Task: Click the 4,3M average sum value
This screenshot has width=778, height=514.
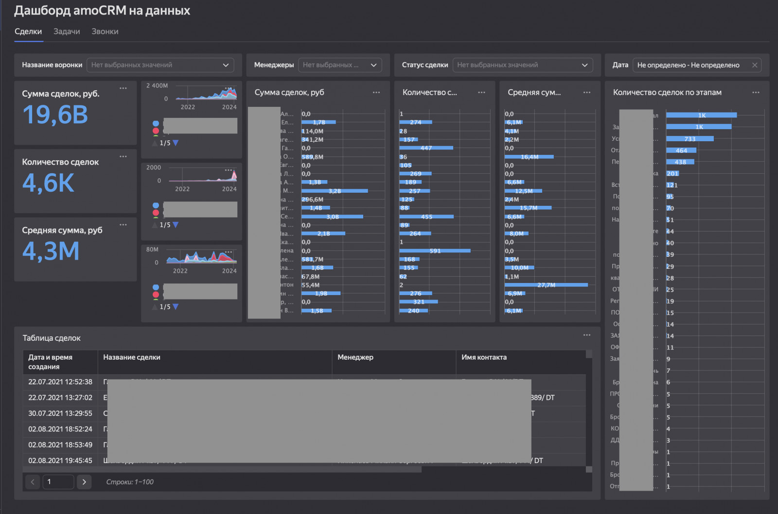Action: tap(51, 251)
